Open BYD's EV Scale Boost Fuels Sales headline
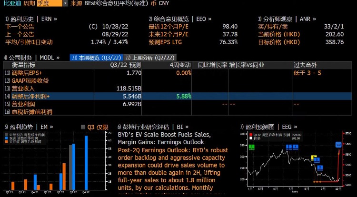 [x=164, y=138]
